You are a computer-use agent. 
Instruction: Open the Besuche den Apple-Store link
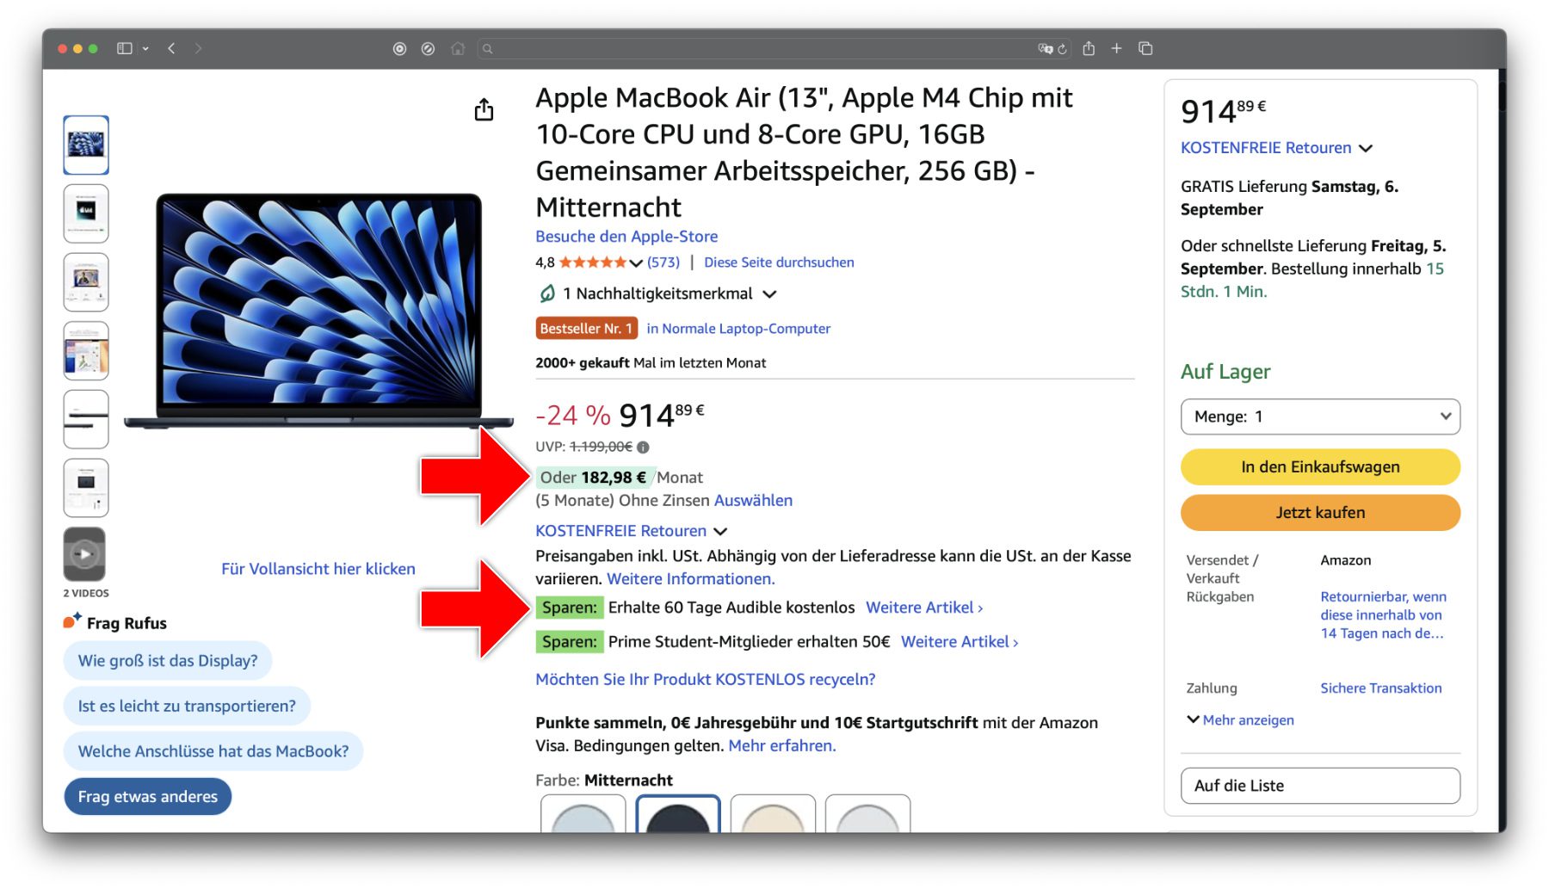click(x=626, y=237)
